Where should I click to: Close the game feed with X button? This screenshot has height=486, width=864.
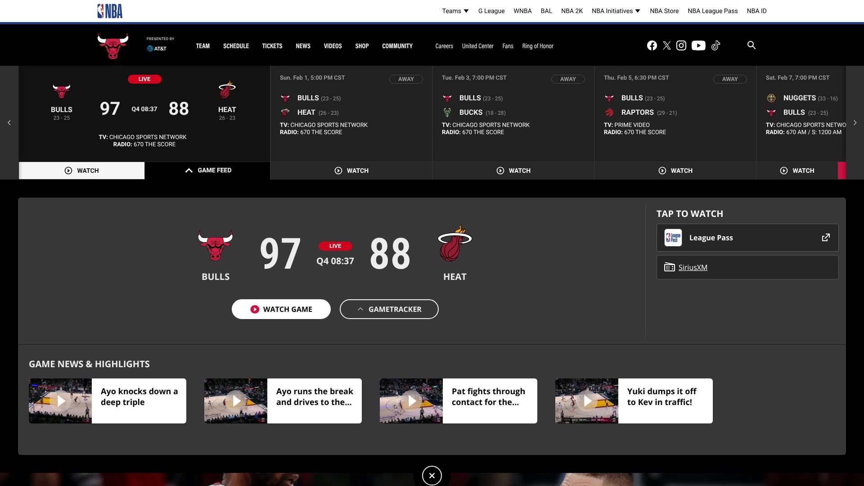click(x=432, y=476)
